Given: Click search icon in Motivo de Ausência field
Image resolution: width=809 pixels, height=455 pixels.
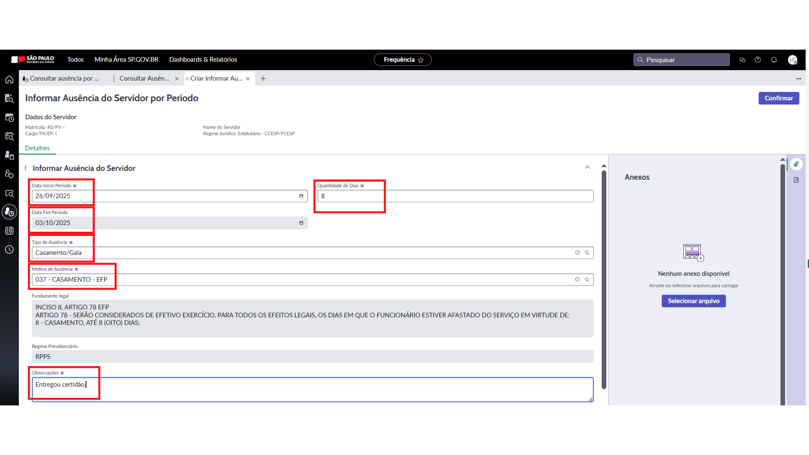Looking at the screenshot, I should tap(587, 280).
